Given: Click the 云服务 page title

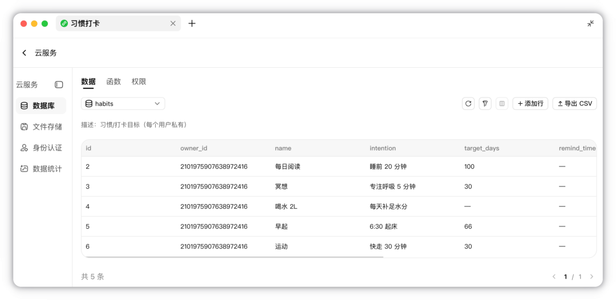Looking at the screenshot, I should click(x=46, y=53).
